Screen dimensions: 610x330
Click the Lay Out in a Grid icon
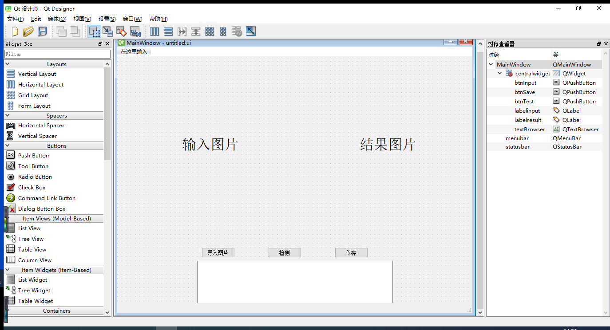pyautogui.click(x=209, y=31)
